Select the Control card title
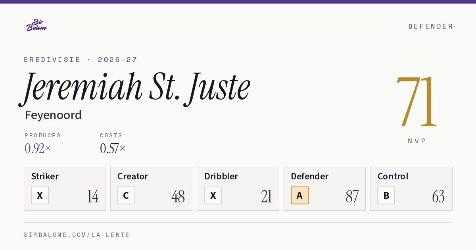Image resolution: width=476 pixels, height=250 pixels. (x=393, y=176)
